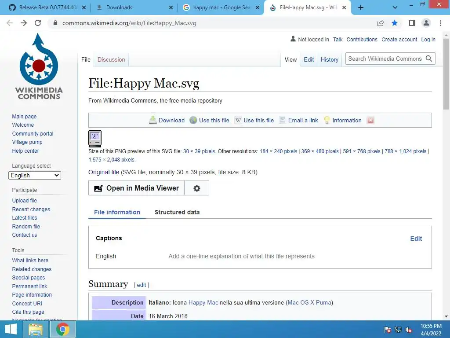Click the Captions Edit link
Screen dimensions: 450x338
(416, 239)
